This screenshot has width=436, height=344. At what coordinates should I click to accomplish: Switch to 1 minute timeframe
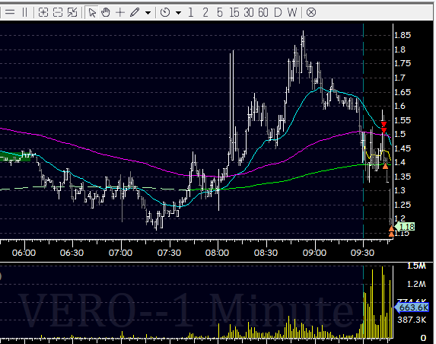[191, 12]
